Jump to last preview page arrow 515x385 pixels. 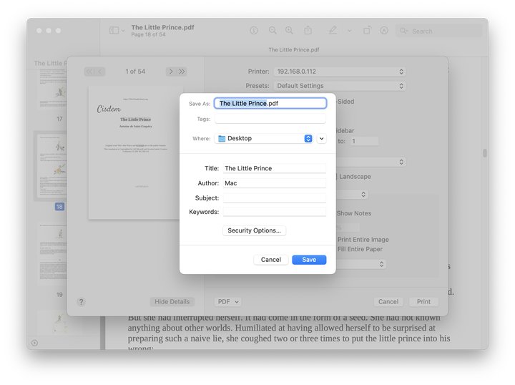coord(182,72)
